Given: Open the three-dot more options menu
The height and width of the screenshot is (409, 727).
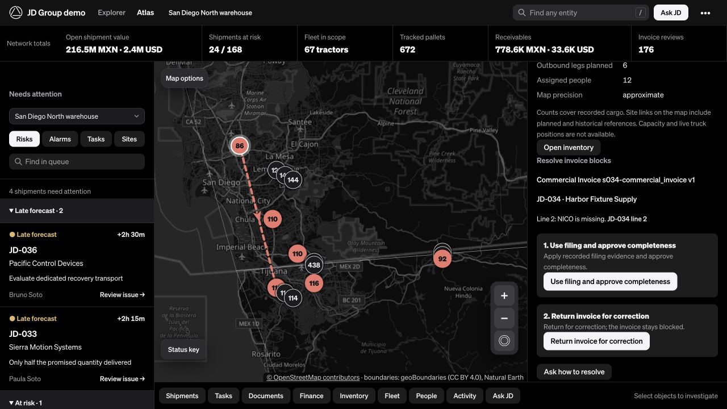Looking at the screenshot, I should 705,12.
